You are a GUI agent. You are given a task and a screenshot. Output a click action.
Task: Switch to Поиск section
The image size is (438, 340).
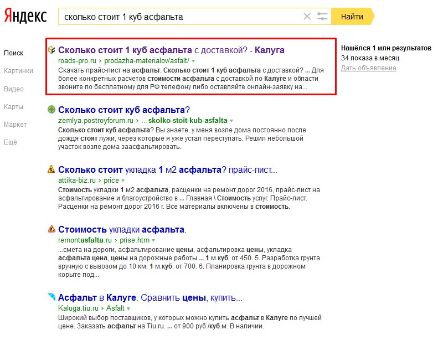pyautogui.click(x=13, y=53)
